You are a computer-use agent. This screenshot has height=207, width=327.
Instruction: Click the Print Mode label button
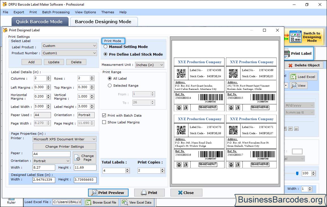113,41
